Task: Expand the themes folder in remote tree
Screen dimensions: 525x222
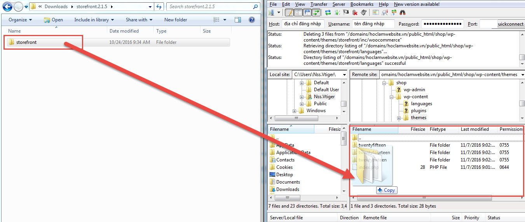Action: point(399,118)
